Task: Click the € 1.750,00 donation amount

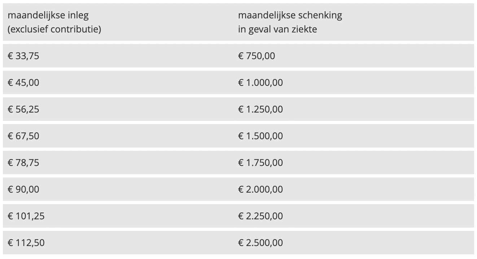Action: 261,163
